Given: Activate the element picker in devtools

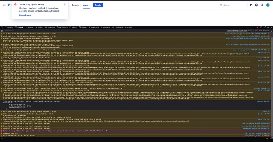Looking at the screenshot, I should 2,28.
